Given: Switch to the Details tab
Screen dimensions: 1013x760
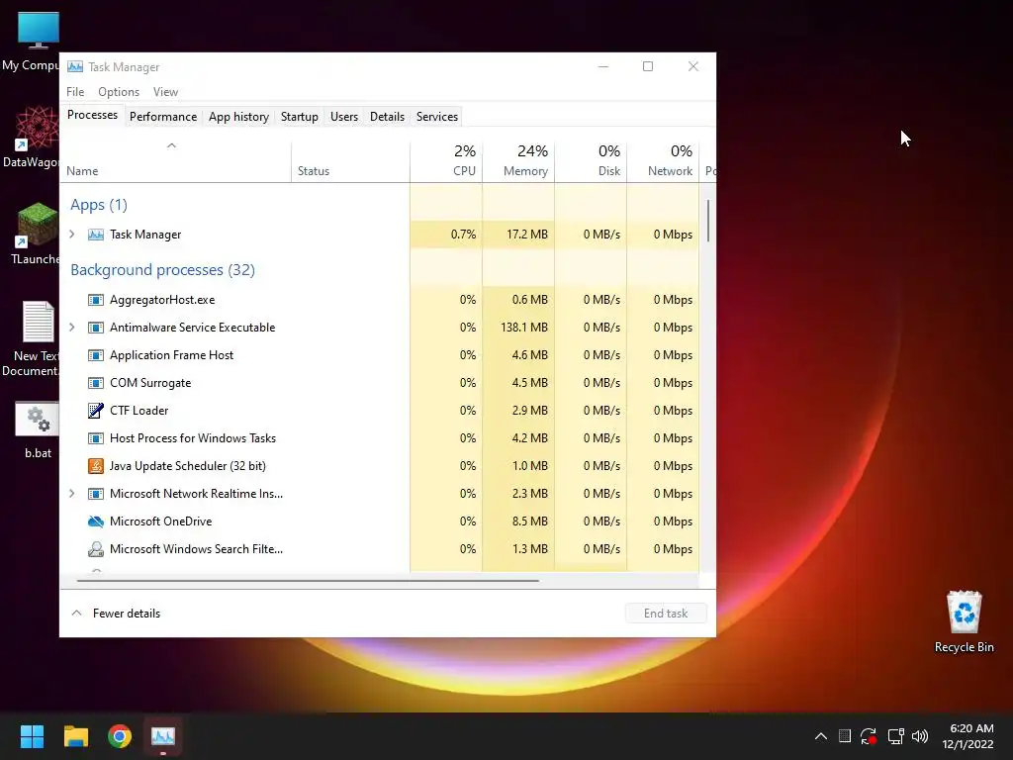Looking at the screenshot, I should coord(387,117).
